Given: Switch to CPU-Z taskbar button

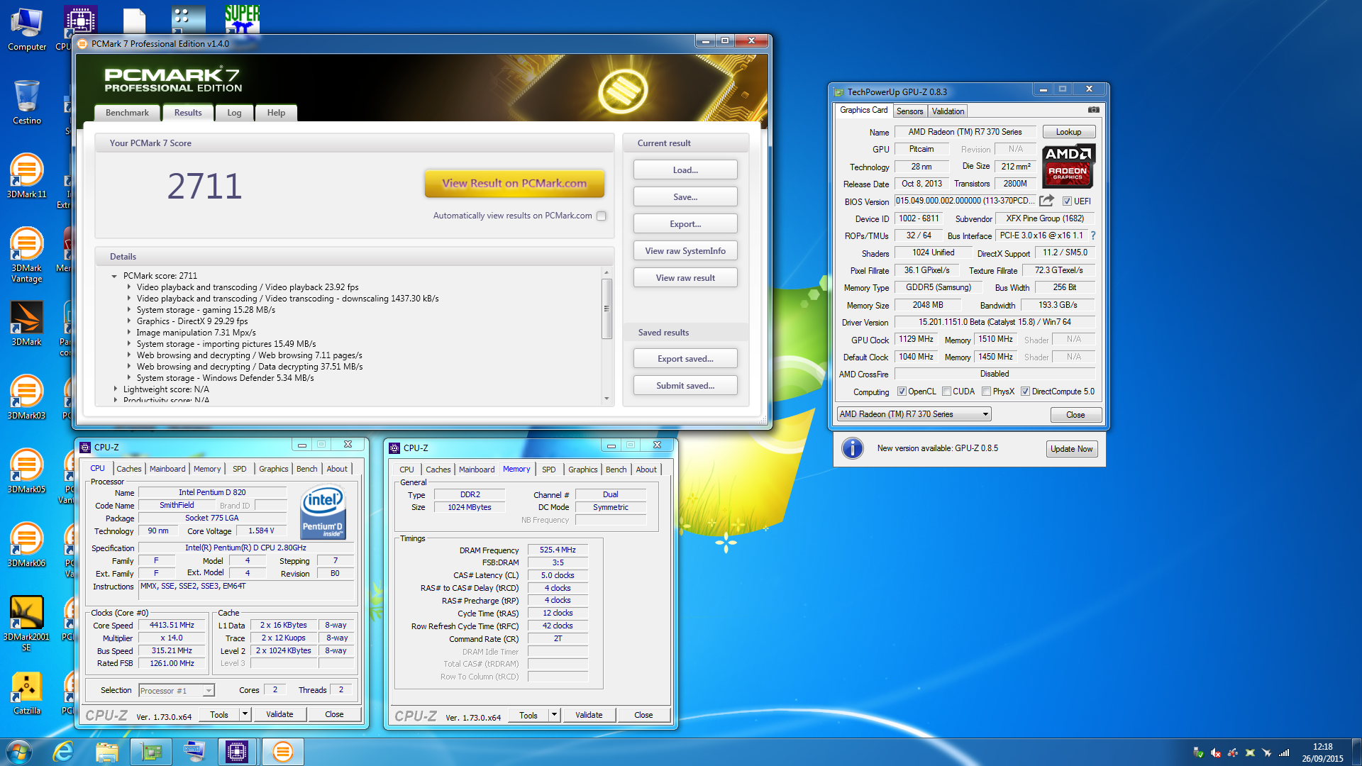Looking at the screenshot, I should [237, 752].
